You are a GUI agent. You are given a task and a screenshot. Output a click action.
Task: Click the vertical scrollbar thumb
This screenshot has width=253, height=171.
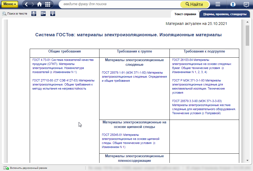(247, 35)
